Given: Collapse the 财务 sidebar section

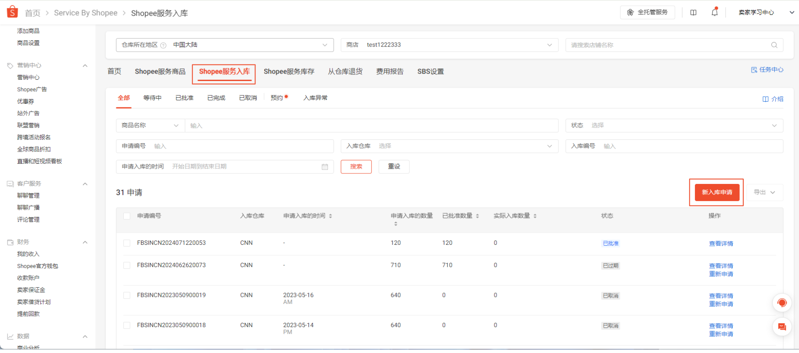Looking at the screenshot, I should [x=85, y=242].
